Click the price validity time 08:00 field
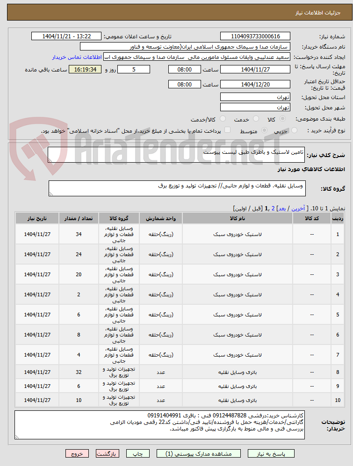The height and width of the screenshot is (466, 353). pos(184,85)
